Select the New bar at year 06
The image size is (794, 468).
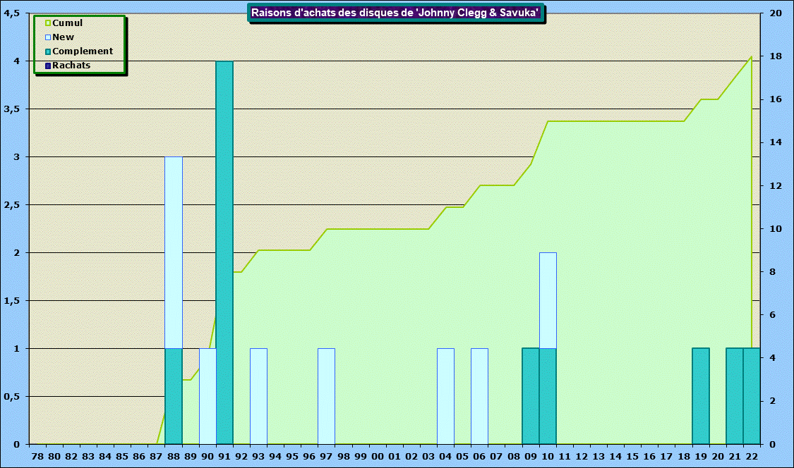pyautogui.click(x=479, y=396)
